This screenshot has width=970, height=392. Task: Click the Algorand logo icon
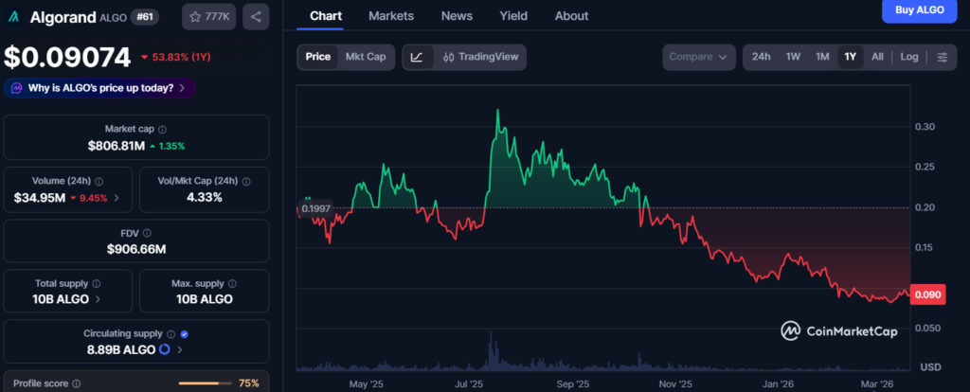click(x=12, y=16)
